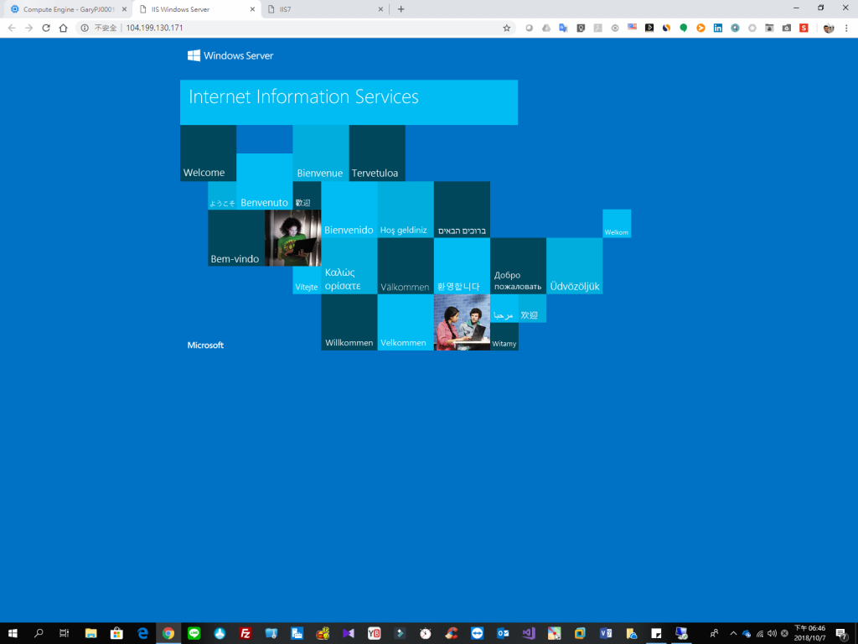Screen dimensions: 858x644
Task: Open File Explorer from the taskbar
Action: tap(90, 633)
